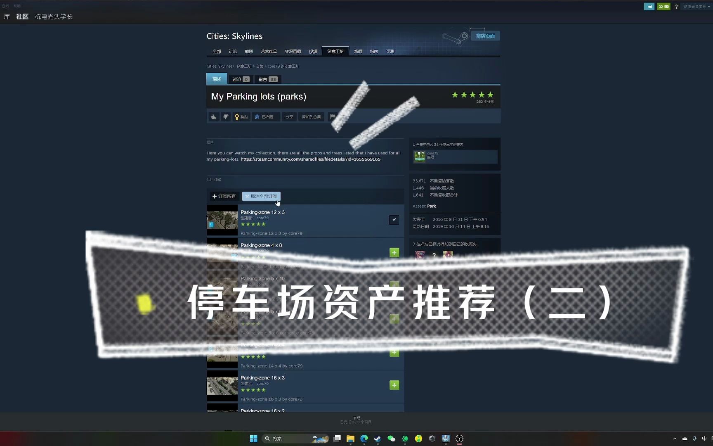Open OBS Studio from the taskbar
This screenshot has width=713, height=446.
tap(459, 439)
